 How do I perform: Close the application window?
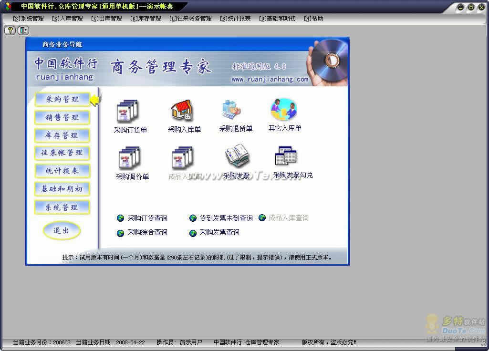tap(482, 8)
